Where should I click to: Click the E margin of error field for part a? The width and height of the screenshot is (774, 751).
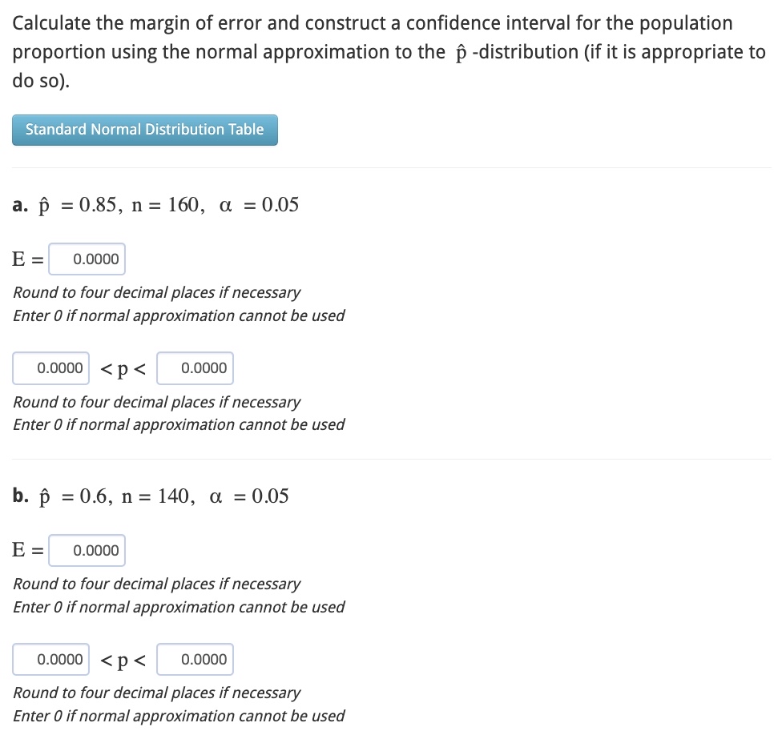(87, 259)
